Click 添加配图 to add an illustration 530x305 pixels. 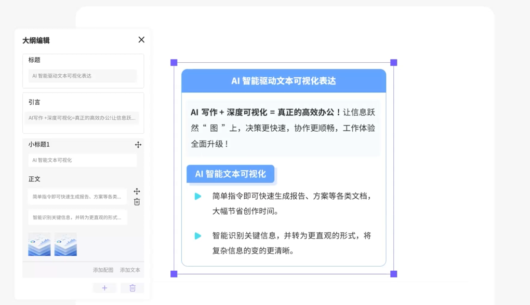(103, 270)
